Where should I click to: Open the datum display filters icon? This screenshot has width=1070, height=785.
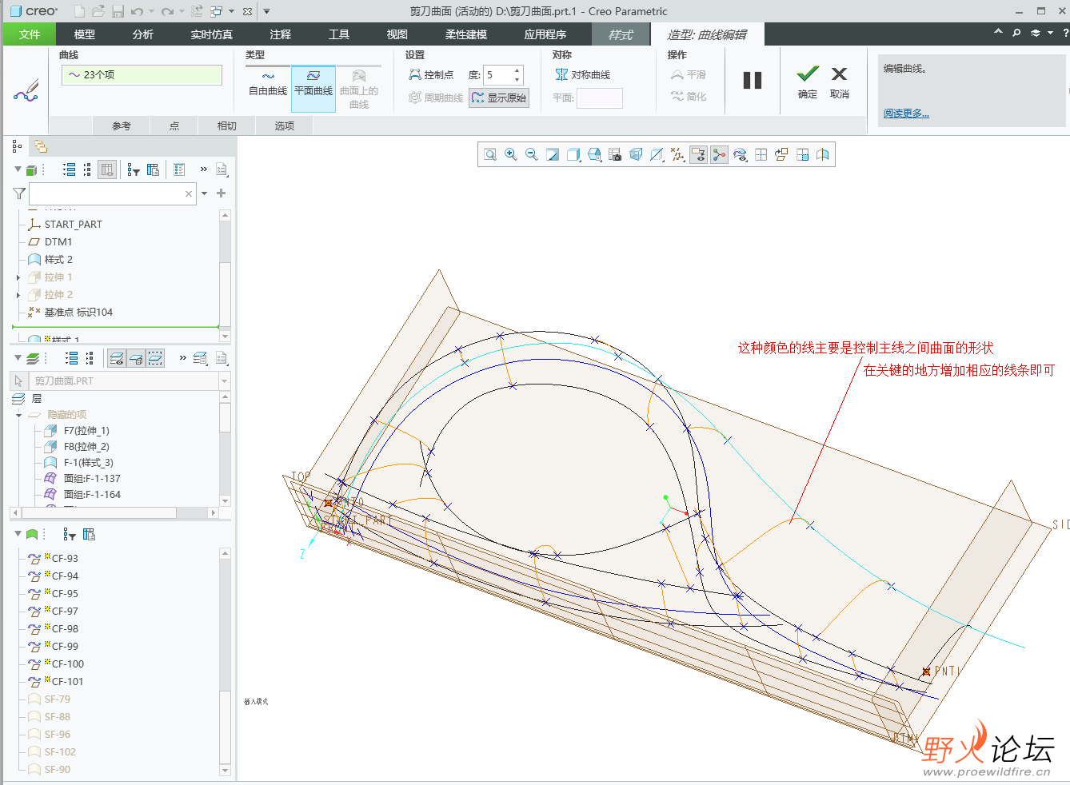click(x=657, y=154)
